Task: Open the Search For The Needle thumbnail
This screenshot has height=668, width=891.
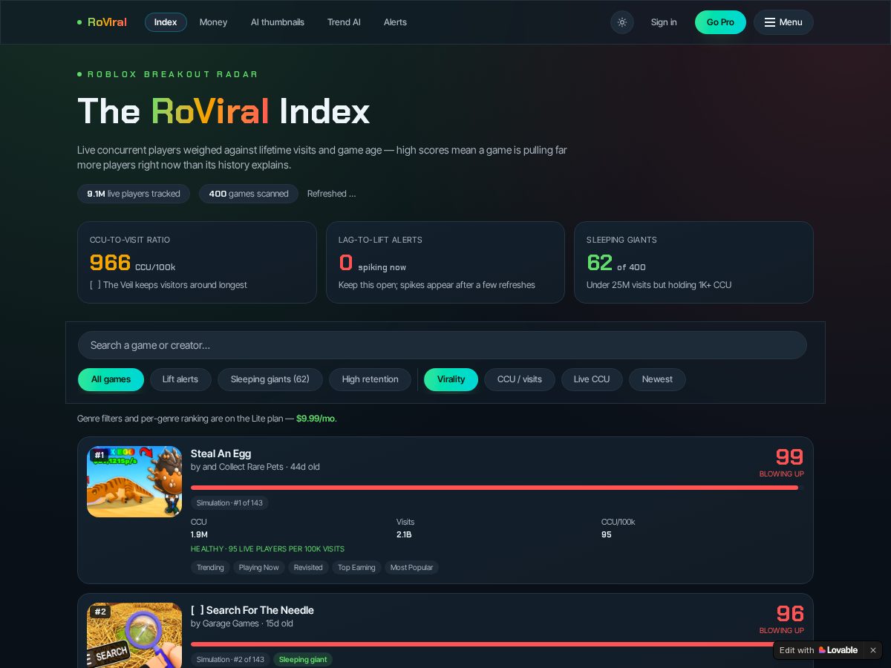Action: point(134,635)
